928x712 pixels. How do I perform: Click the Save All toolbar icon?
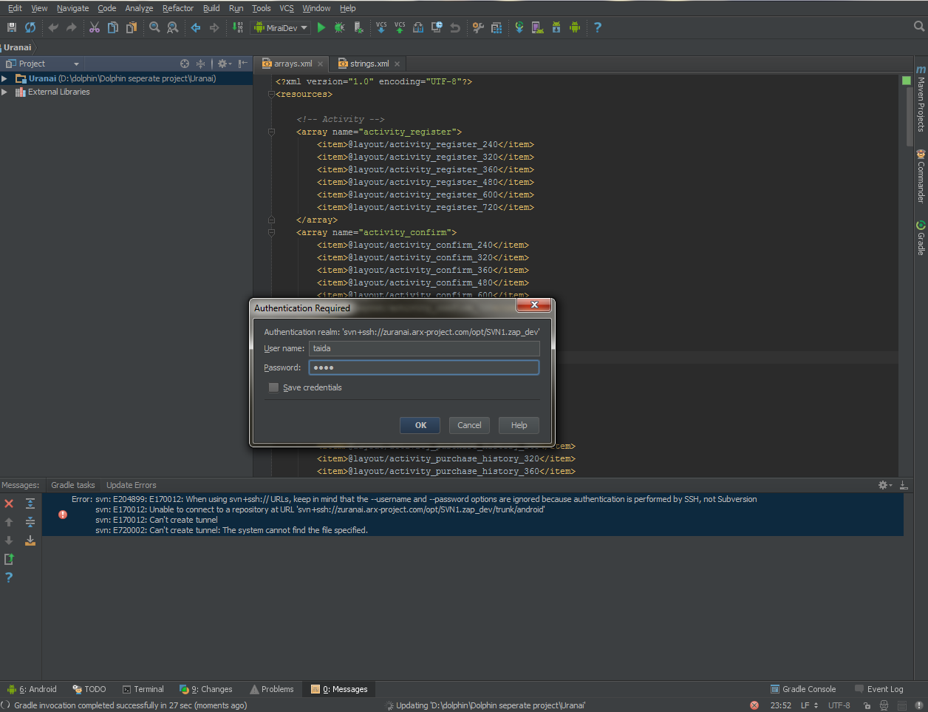click(11, 27)
